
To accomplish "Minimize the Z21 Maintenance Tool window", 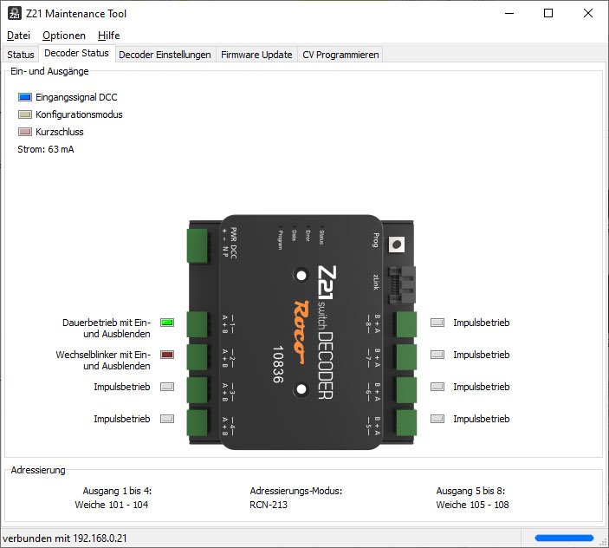I will click(509, 13).
